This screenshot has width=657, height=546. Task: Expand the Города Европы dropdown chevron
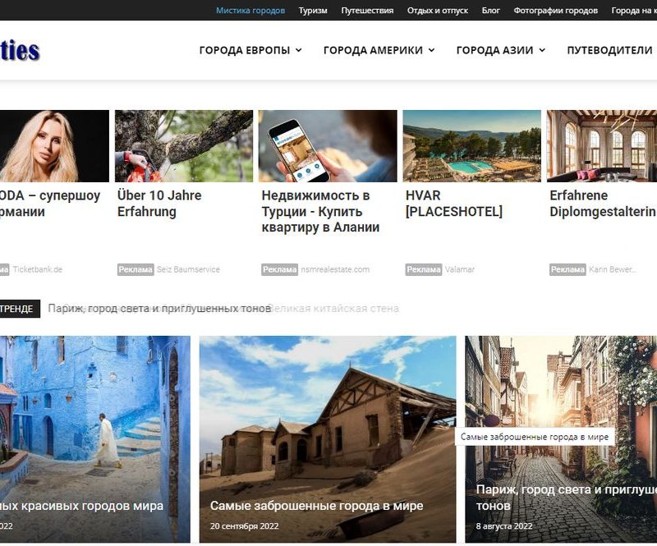(299, 50)
